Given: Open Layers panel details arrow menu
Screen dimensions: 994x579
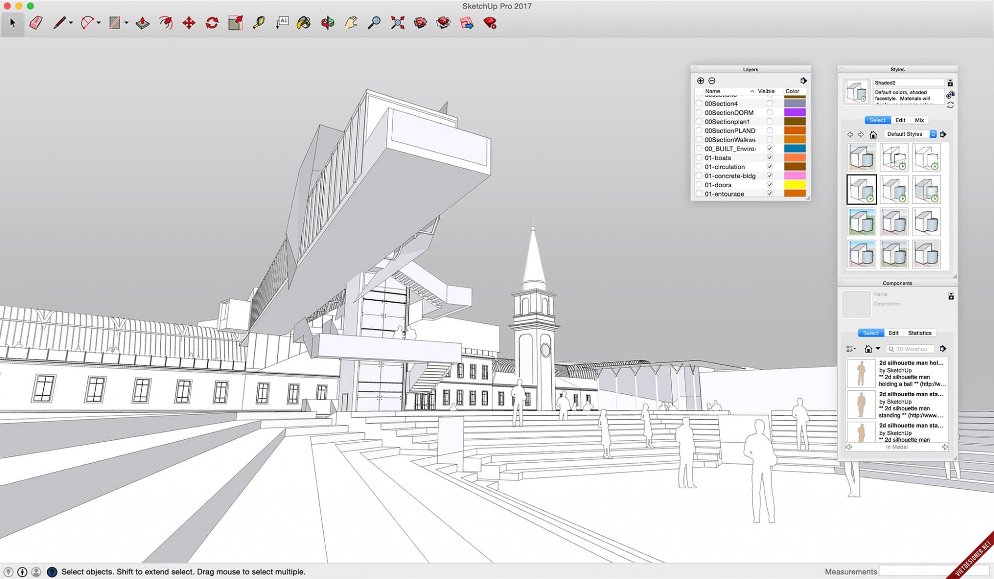Looking at the screenshot, I should (803, 80).
